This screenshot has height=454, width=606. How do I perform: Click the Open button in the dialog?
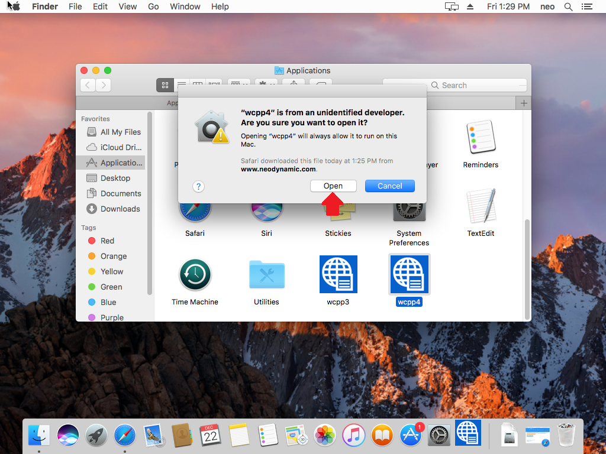333,186
